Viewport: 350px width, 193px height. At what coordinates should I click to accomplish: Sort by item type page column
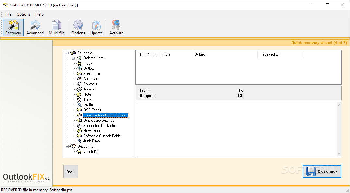point(148,54)
